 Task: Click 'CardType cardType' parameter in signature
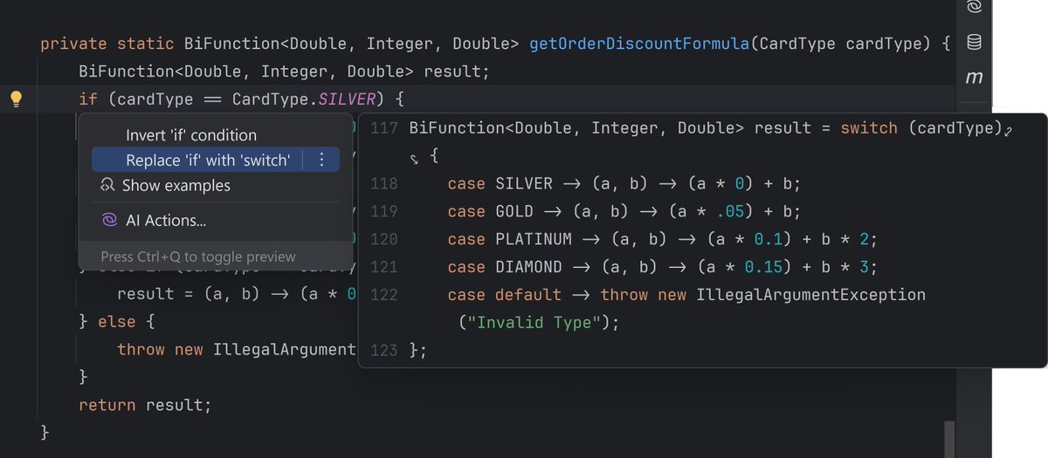pyautogui.click(x=840, y=44)
